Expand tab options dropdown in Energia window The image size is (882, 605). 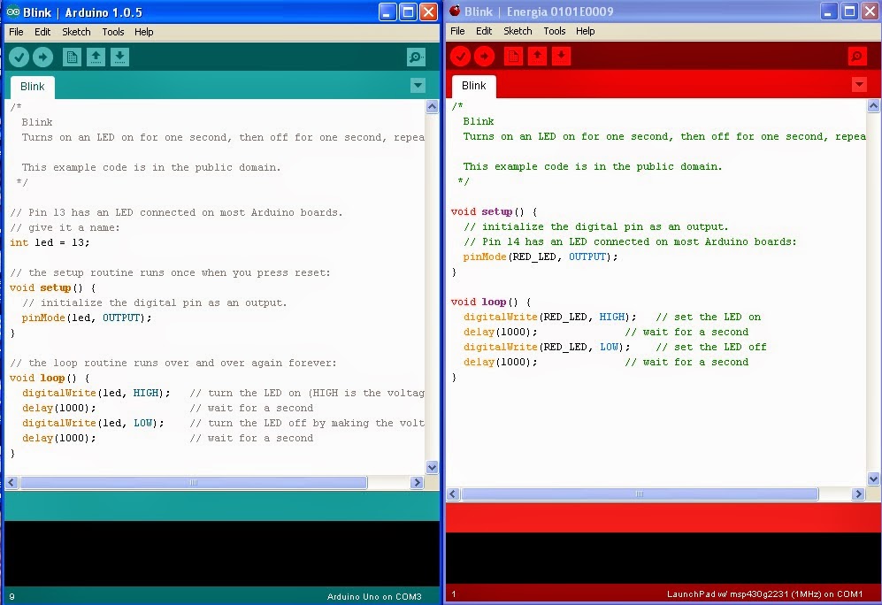point(859,85)
